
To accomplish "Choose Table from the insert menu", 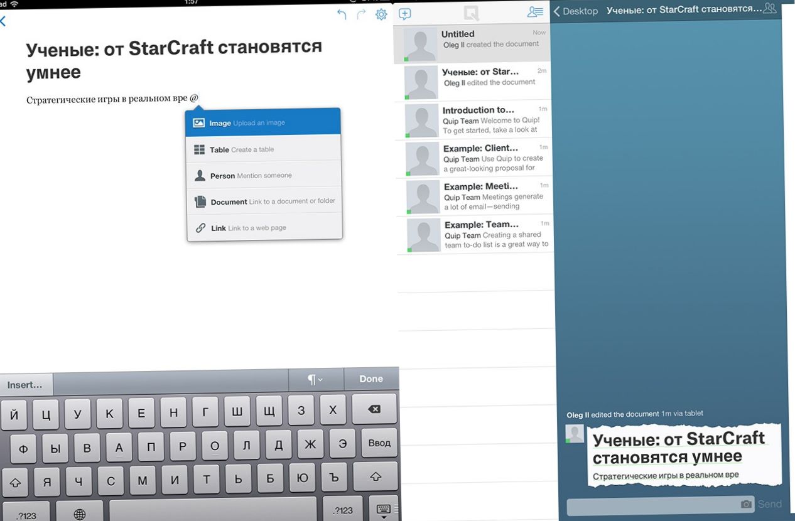I will (x=264, y=149).
